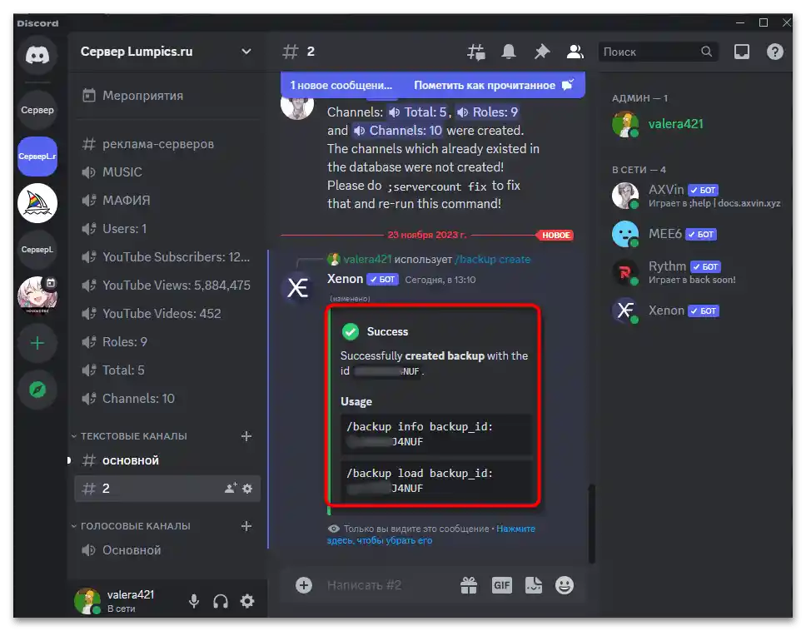This screenshot has height=631, width=806.
Task: Add a server with plus icon
Action: tap(37, 343)
